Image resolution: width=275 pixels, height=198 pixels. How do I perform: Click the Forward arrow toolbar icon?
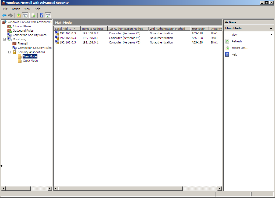(x=10, y=15)
